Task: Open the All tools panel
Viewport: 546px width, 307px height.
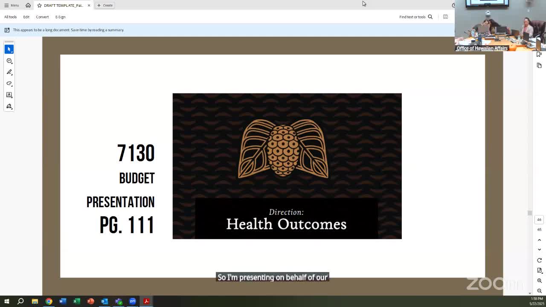Action: pyautogui.click(x=10, y=17)
